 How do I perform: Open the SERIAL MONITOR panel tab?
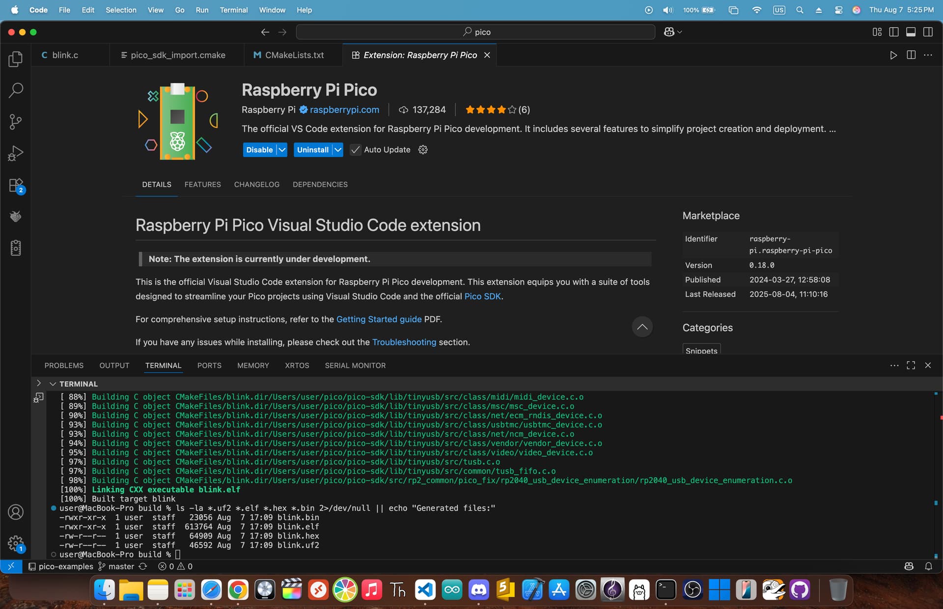click(355, 366)
